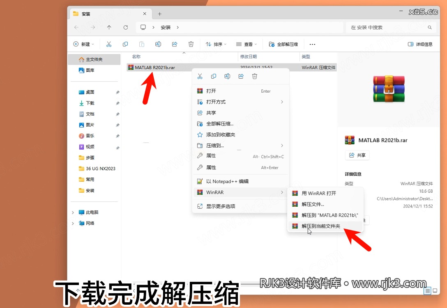Select 显示更多选项
This screenshot has height=308, width=447.
241,206
